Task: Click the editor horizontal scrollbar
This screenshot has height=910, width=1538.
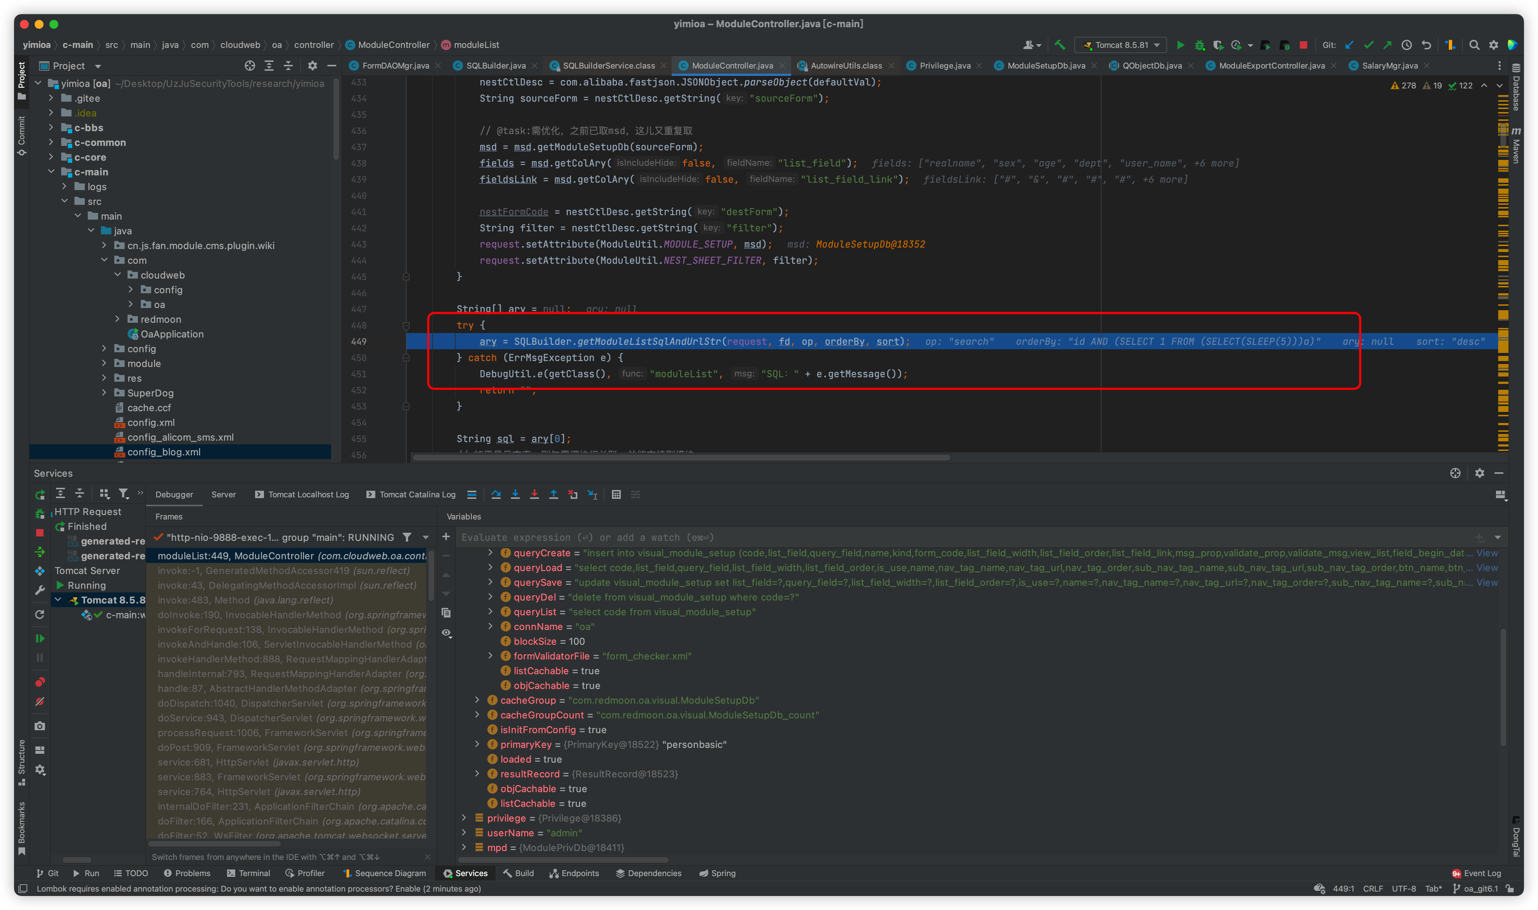Action: (x=681, y=458)
